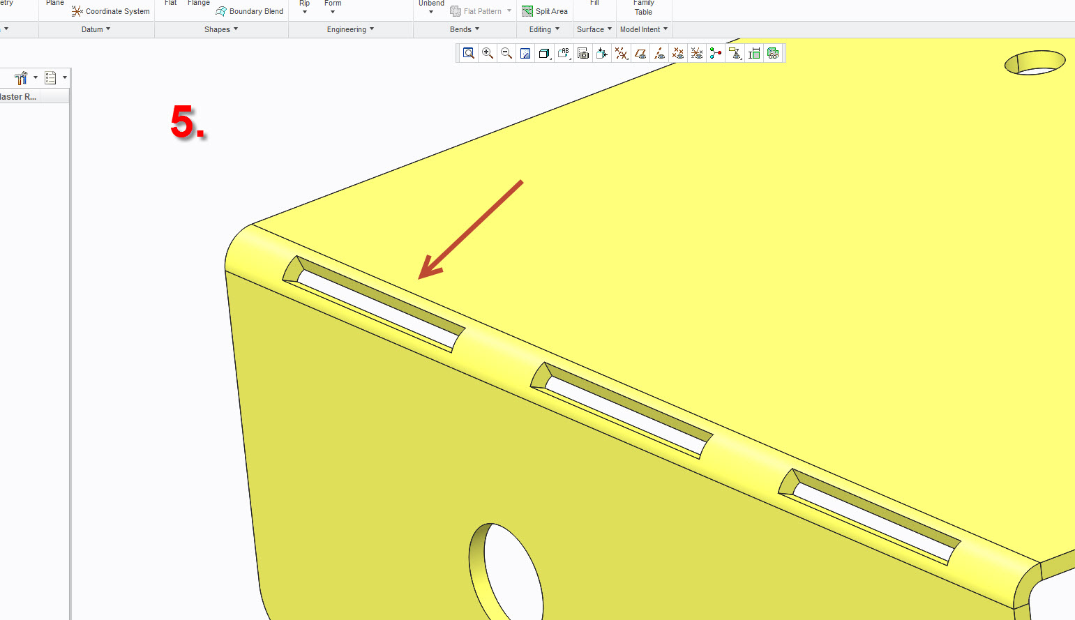Click the green binoculars display icon
Screen dimensions: 1075x620
[x=773, y=53]
